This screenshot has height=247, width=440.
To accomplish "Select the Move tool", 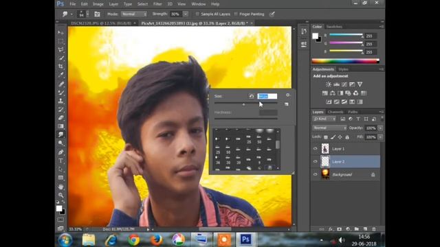I will pos(60,33).
